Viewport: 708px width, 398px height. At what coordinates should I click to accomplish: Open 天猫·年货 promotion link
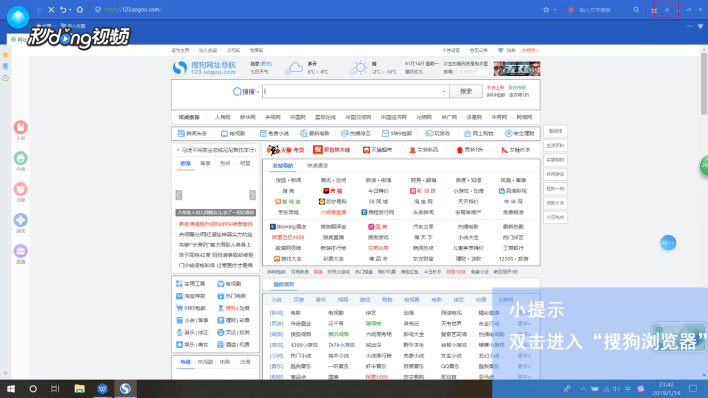pos(286,150)
